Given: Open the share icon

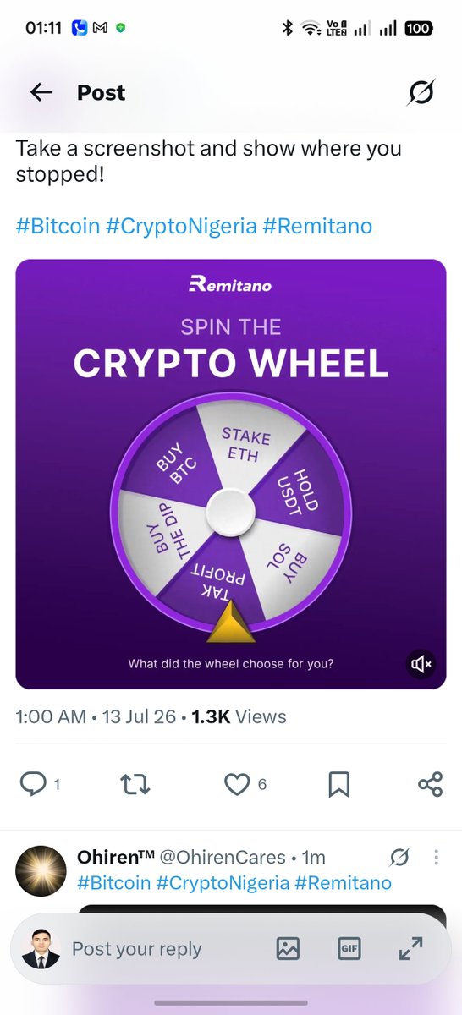Looking at the screenshot, I should tap(430, 785).
